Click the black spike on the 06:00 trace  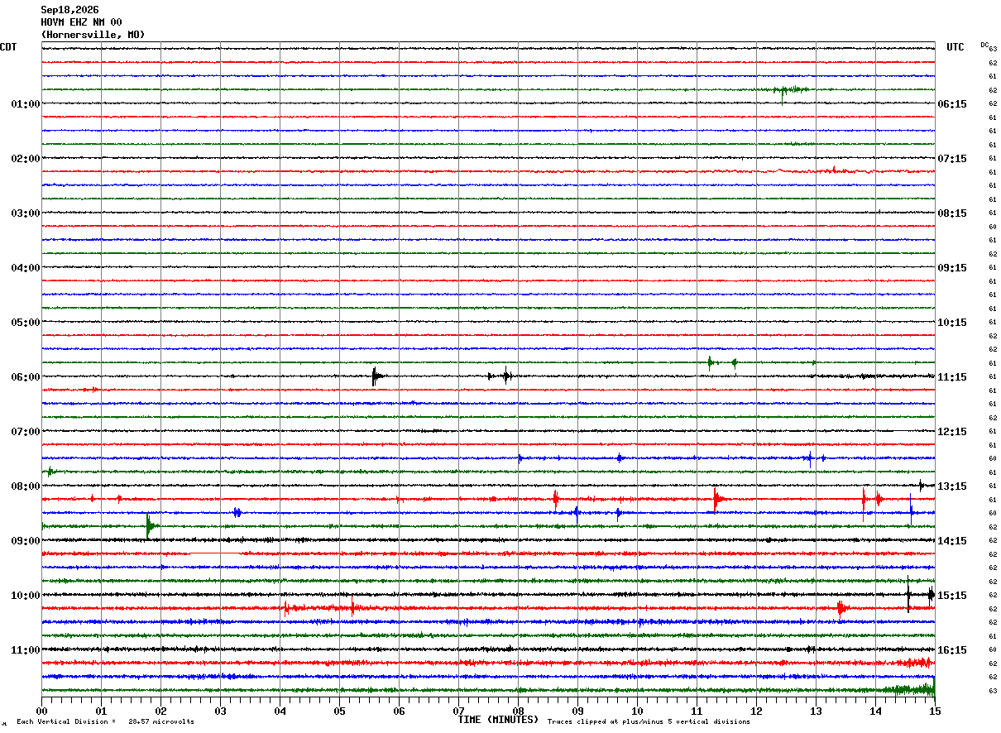(375, 376)
